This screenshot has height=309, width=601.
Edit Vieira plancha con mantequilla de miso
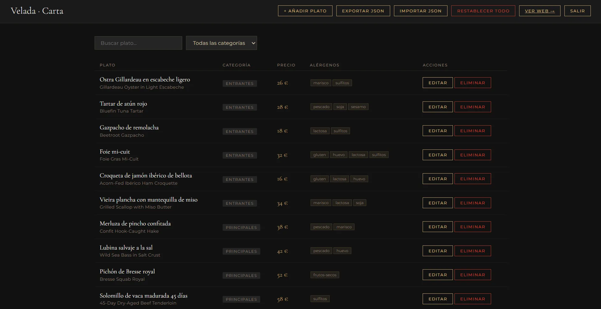438,203
